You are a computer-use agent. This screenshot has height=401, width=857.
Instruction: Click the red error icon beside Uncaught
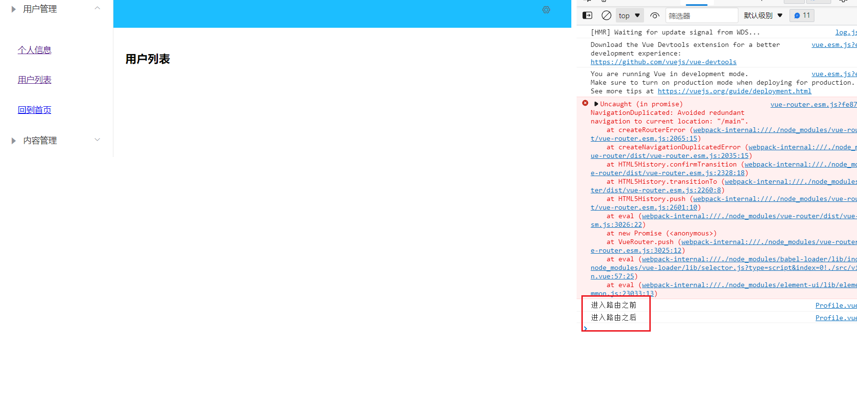tap(585, 103)
